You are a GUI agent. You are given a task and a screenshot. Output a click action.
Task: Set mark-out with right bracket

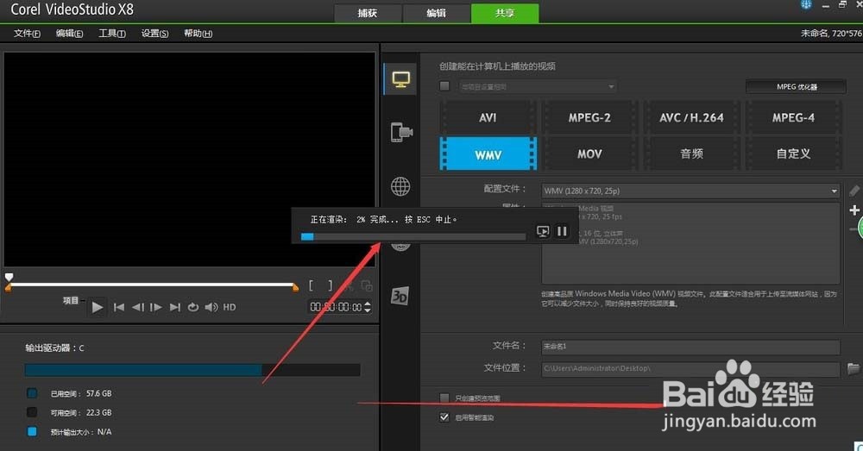(330, 285)
